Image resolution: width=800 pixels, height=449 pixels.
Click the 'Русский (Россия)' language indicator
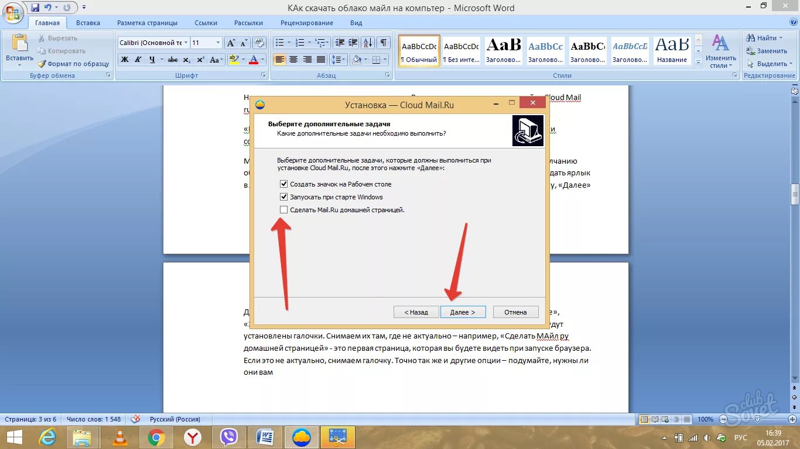(175, 419)
